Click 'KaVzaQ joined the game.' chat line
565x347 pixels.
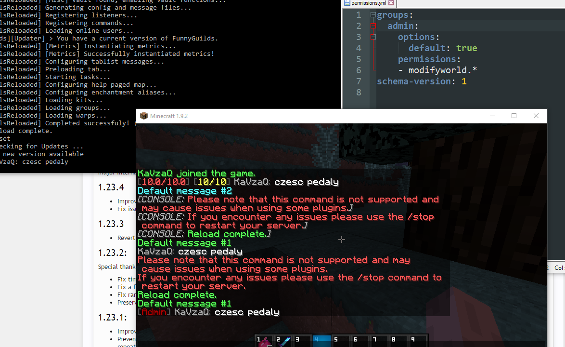point(196,173)
